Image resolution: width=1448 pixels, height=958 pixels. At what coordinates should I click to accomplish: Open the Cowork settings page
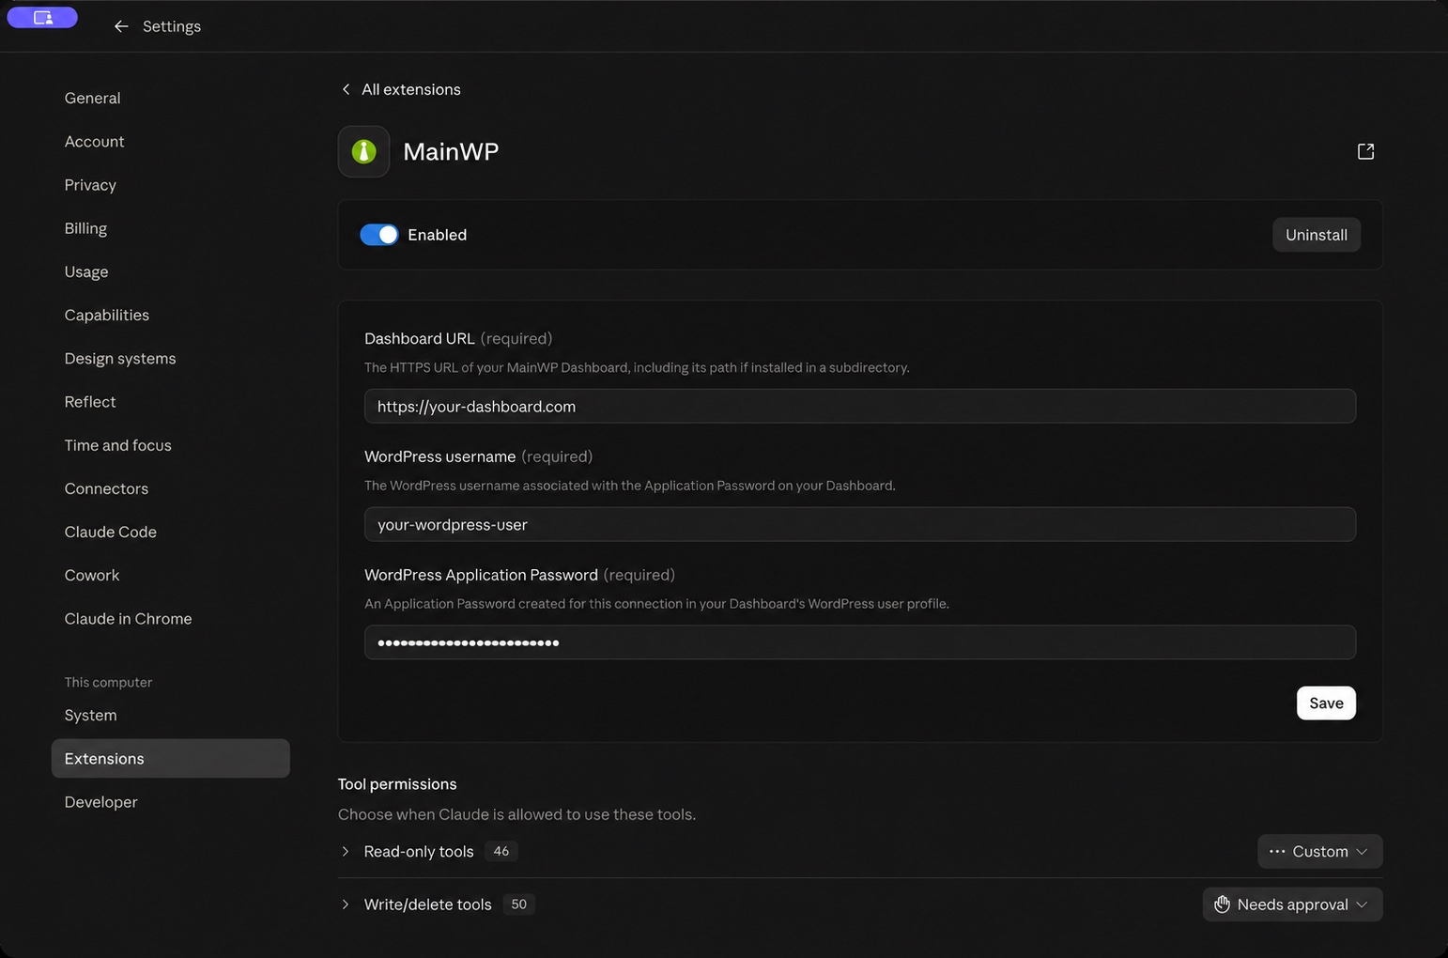pyautogui.click(x=92, y=575)
